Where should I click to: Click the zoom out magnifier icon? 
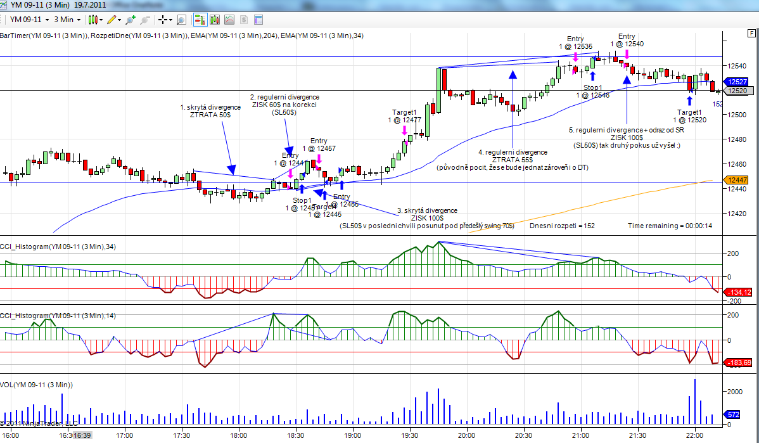[144, 20]
